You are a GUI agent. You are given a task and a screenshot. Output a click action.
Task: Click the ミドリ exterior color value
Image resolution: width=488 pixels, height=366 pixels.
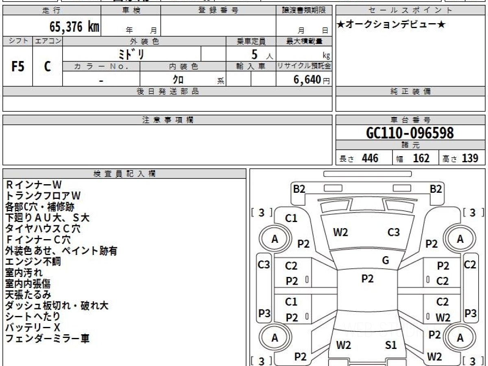pos(131,54)
